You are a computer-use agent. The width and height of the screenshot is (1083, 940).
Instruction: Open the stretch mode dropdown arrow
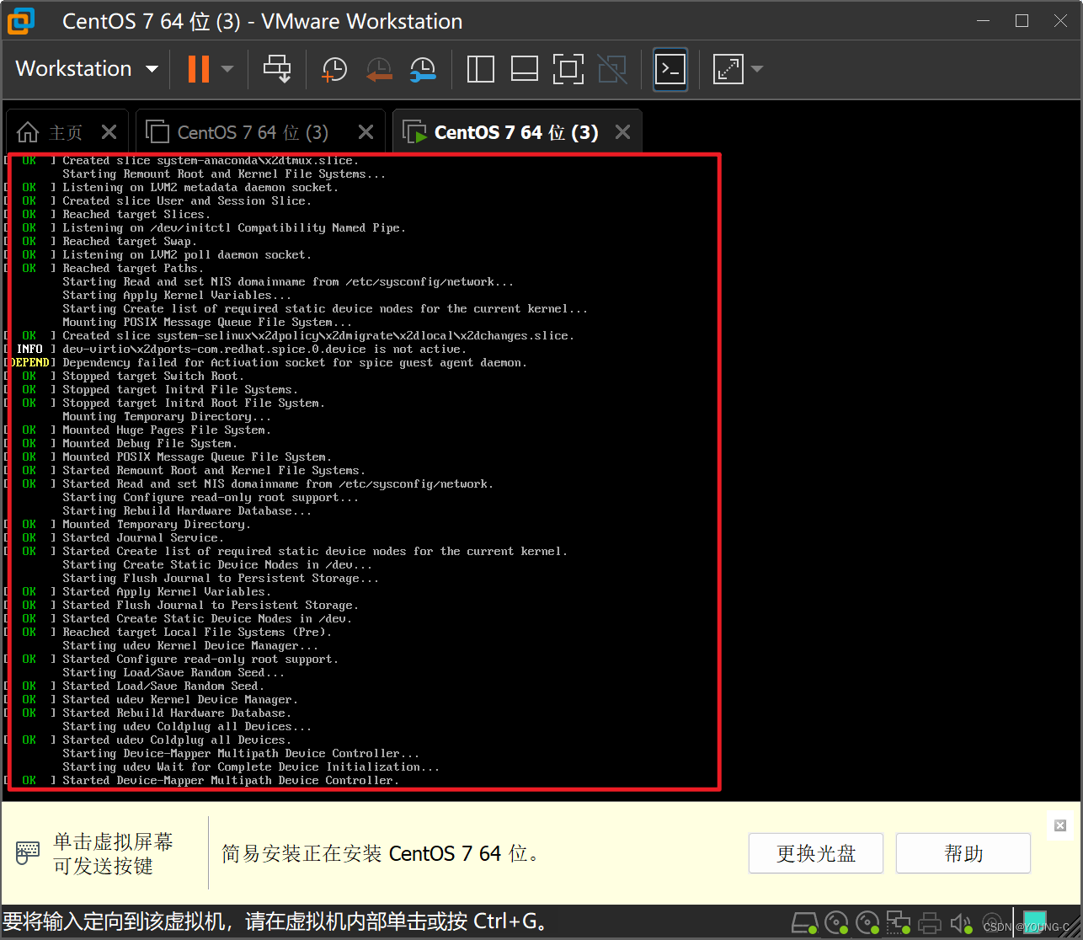pyautogui.click(x=755, y=69)
